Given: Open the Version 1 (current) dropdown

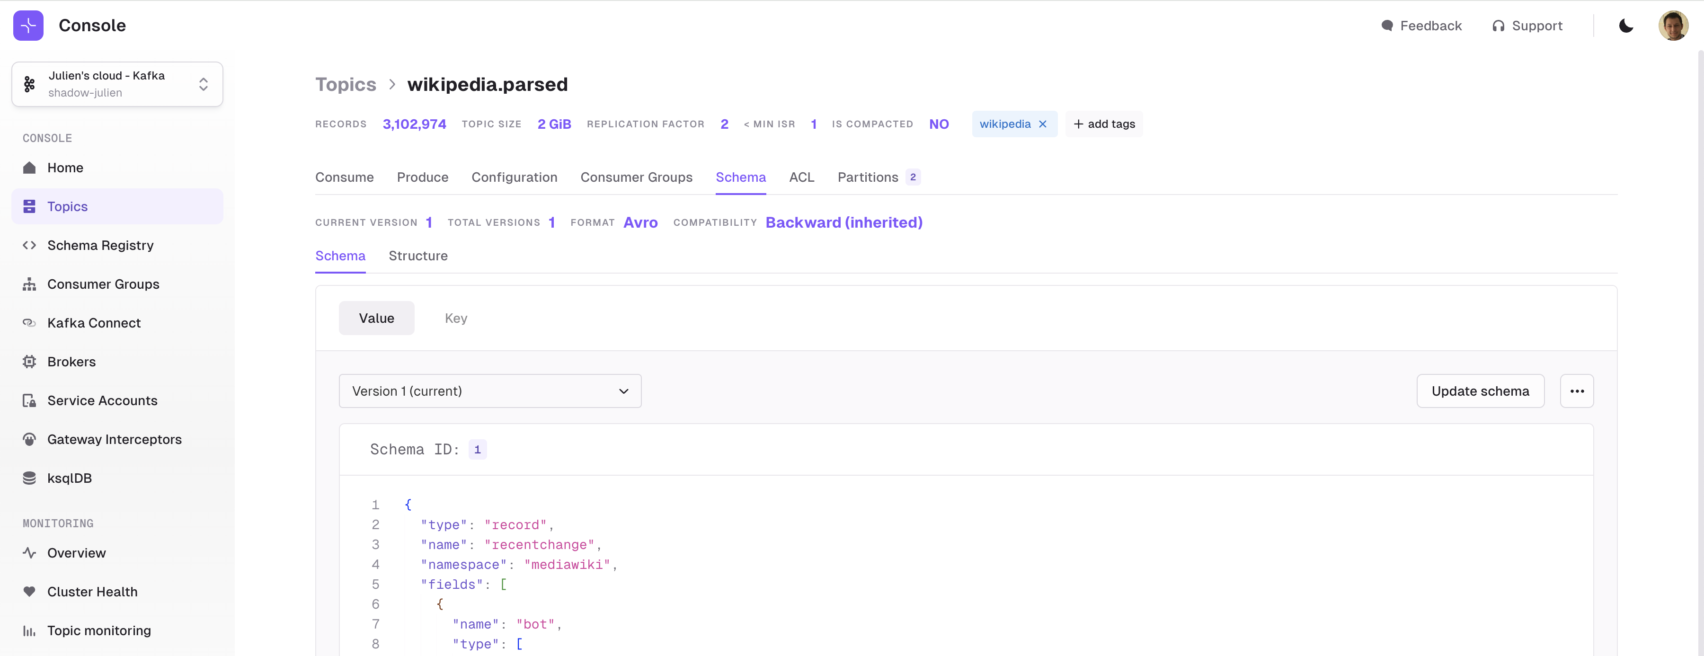Looking at the screenshot, I should (x=489, y=391).
